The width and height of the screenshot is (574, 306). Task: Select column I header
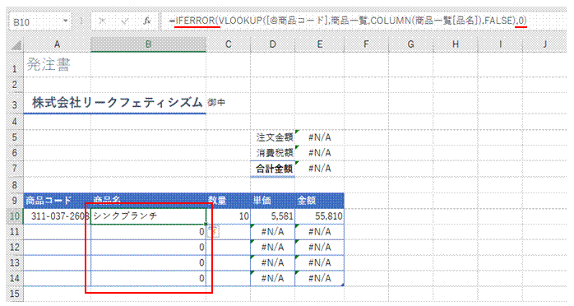click(500, 44)
